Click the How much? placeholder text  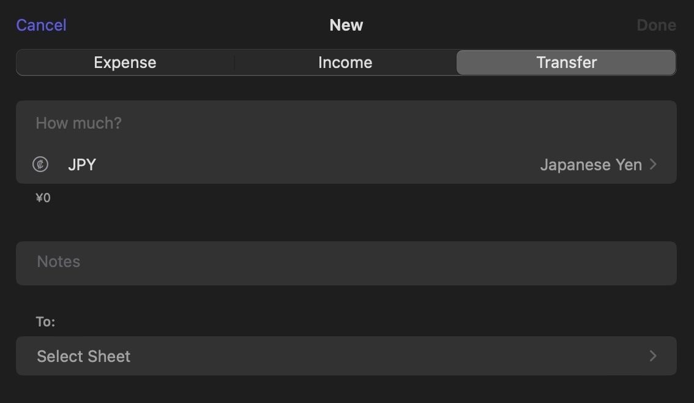[x=79, y=123]
